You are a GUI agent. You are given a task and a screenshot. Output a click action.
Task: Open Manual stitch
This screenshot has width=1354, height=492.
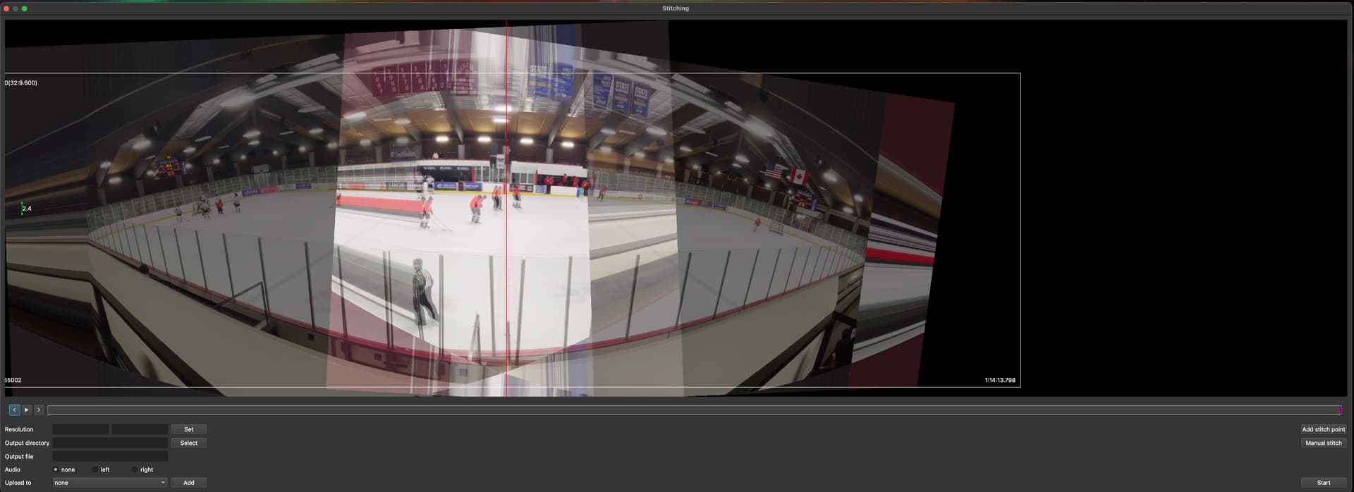(x=1323, y=443)
